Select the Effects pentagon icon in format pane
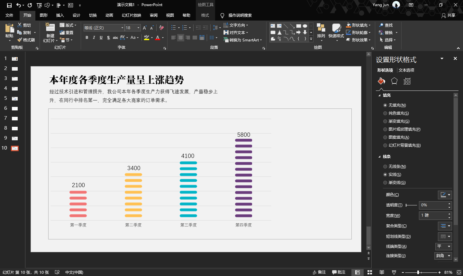This screenshot has width=463, height=276. pyautogui.click(x=394, y=81)
